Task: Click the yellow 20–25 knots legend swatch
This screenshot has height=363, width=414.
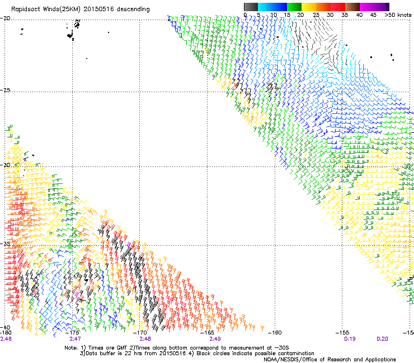Action: pos(309,7)
